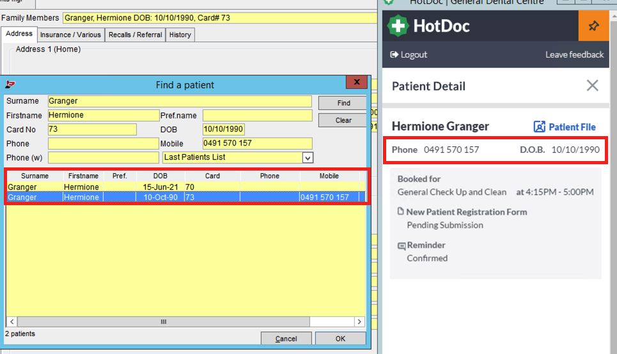
Task: Click the Pending Submission status
Action: pyautogui.click(x=444, y=225)
